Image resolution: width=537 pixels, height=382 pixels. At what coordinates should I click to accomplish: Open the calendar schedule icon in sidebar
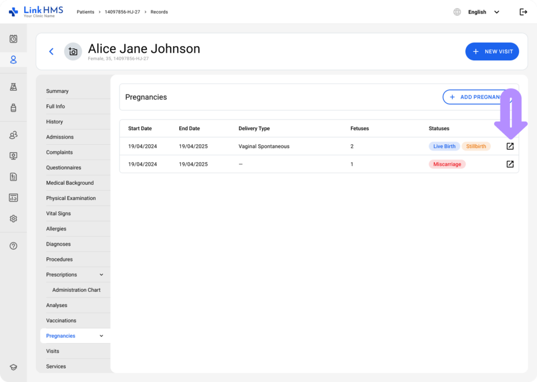point(14,39)
